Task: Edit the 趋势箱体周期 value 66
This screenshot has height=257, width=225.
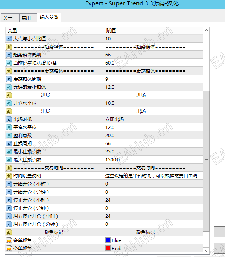Action: pyautogui.click(x=154, y=55)
